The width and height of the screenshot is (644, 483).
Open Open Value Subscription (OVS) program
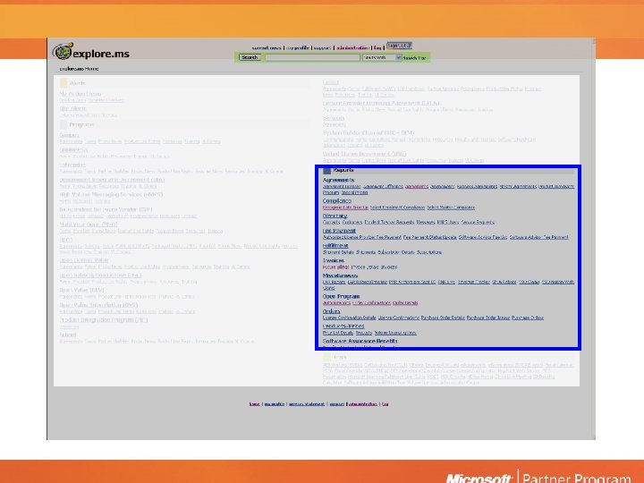pyautogui.click(x=98, y=305)
